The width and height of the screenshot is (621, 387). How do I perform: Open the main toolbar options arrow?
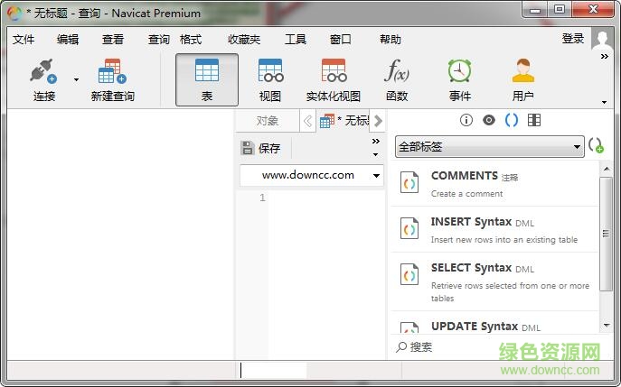point(604,102)
